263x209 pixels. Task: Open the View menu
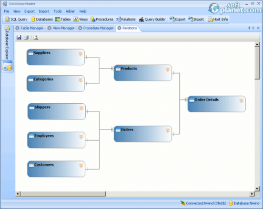pos(17,11)
